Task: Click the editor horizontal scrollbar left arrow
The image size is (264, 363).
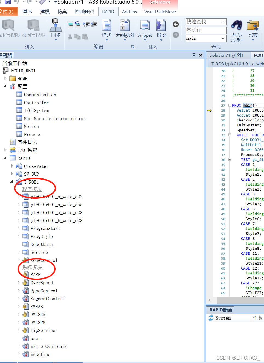Action: point(210,300)
